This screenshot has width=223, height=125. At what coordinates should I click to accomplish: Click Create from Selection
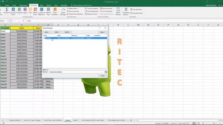tap(75, 14)
